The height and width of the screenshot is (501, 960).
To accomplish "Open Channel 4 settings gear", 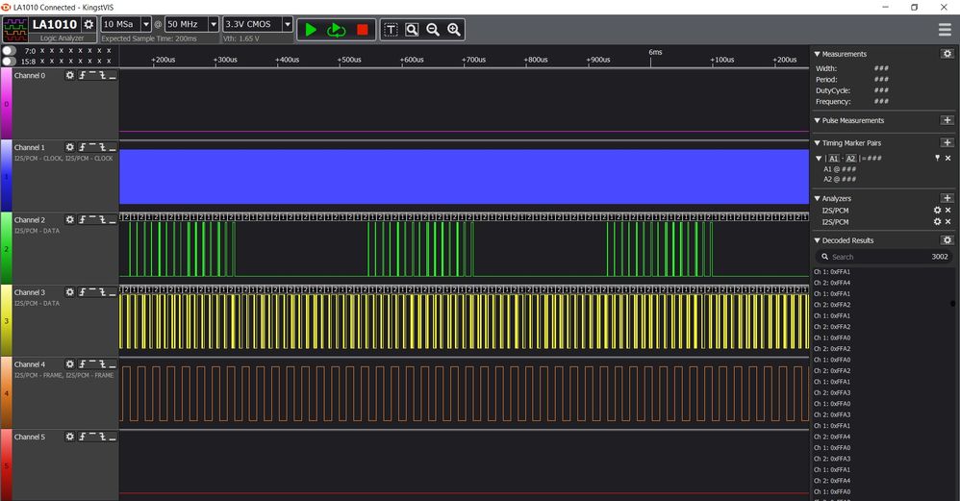I will click(x=70, y=364).
